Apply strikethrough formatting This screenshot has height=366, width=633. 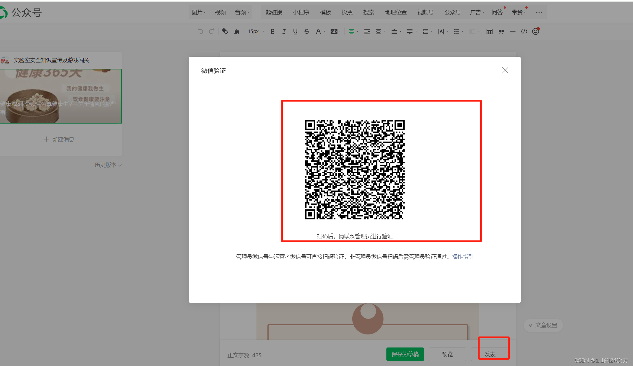point(307,32)
